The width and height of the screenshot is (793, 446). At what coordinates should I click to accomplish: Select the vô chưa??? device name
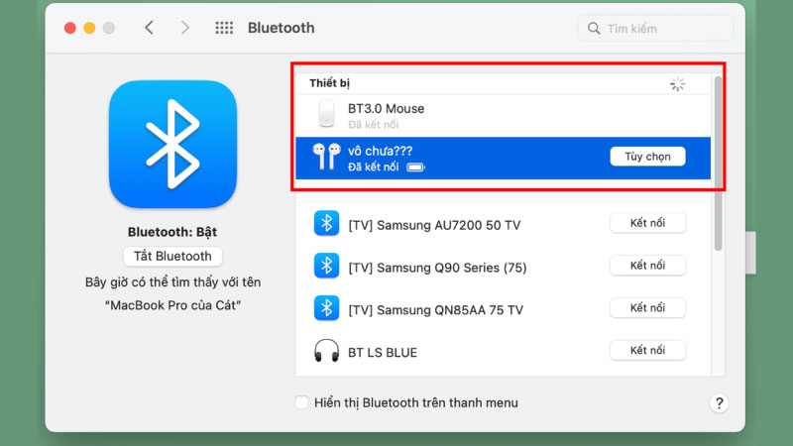tap(380, 152)
